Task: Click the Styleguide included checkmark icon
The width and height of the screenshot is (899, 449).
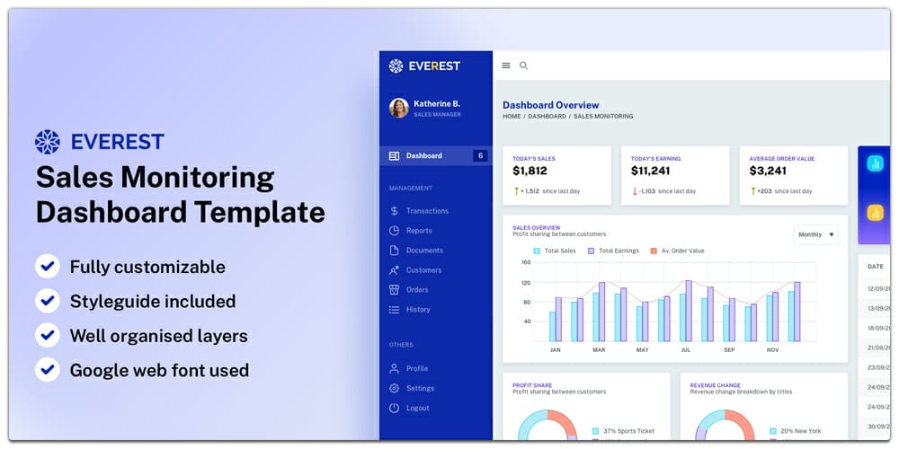Action: (48, 301)
